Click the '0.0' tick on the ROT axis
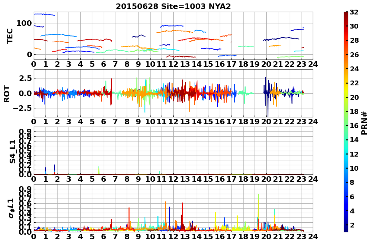 coord(25,93)
